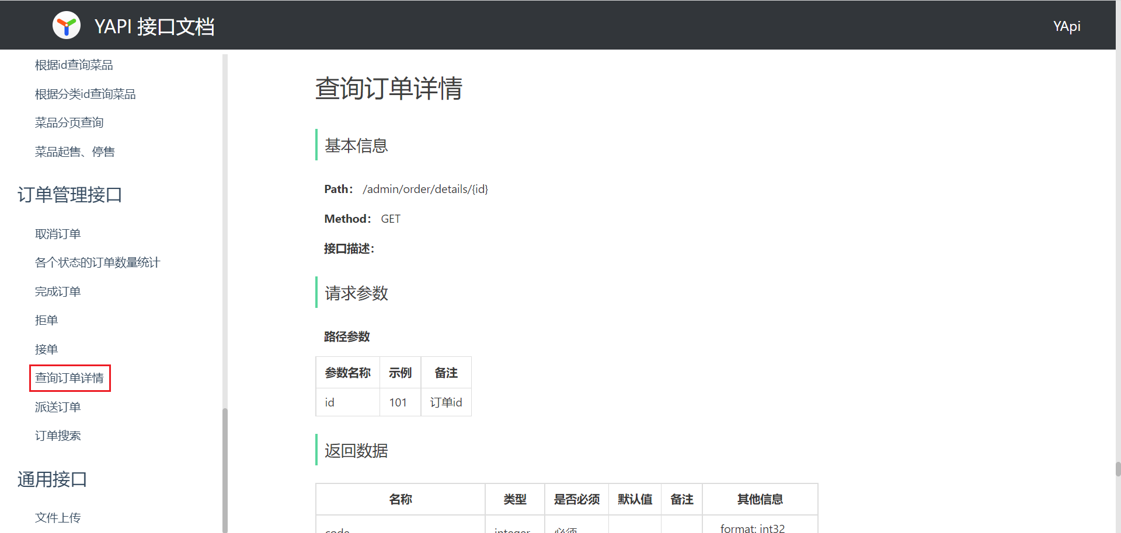Screen dimensions: 1121x533
Task: Open 根据分类id查询菜品 page
Action: 85,93
